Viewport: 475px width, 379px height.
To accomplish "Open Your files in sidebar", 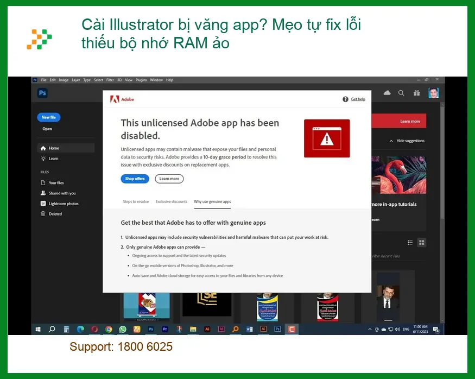I will (53, 182).
